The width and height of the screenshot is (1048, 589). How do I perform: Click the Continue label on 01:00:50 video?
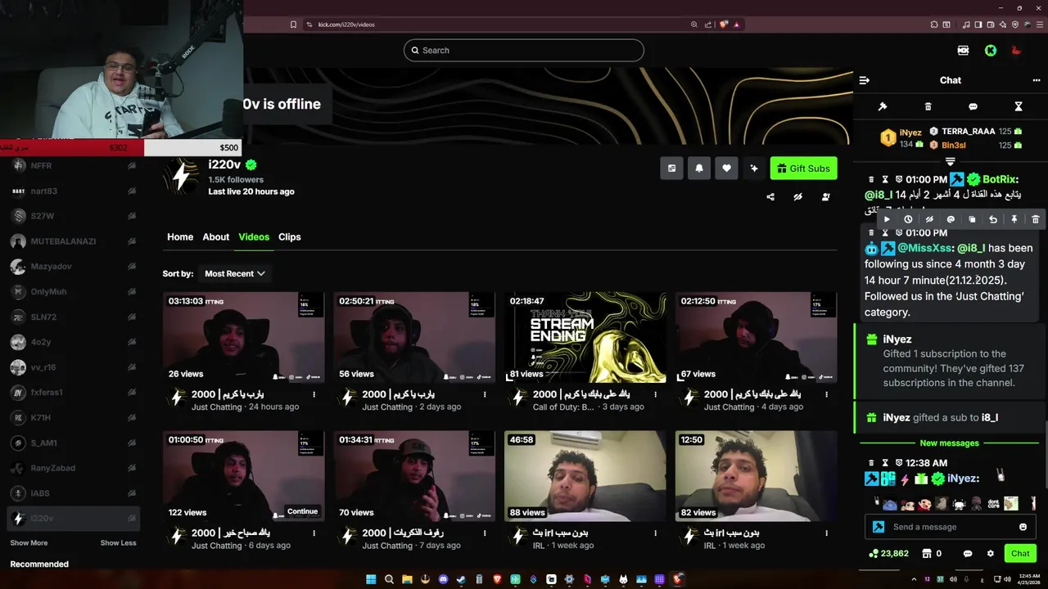tap(302, 511)
